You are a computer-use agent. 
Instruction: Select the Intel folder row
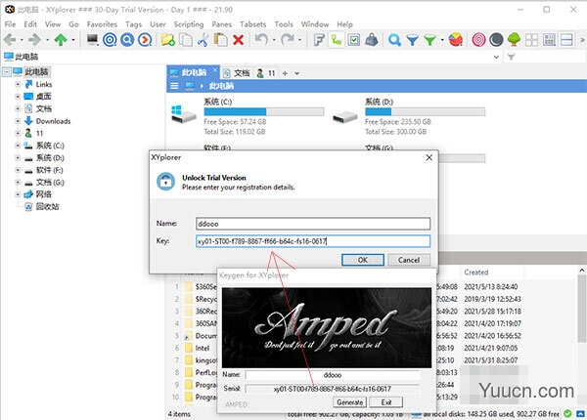point(203,349)
